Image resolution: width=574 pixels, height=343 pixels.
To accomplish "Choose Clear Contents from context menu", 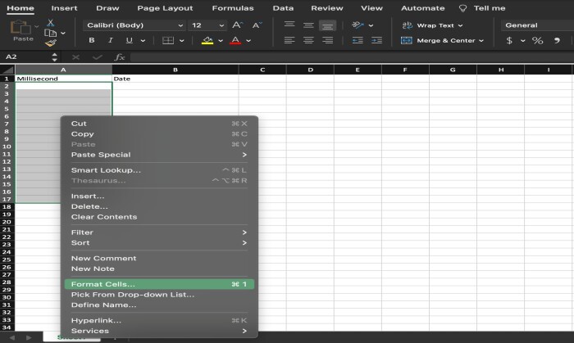I will point(159,217).
